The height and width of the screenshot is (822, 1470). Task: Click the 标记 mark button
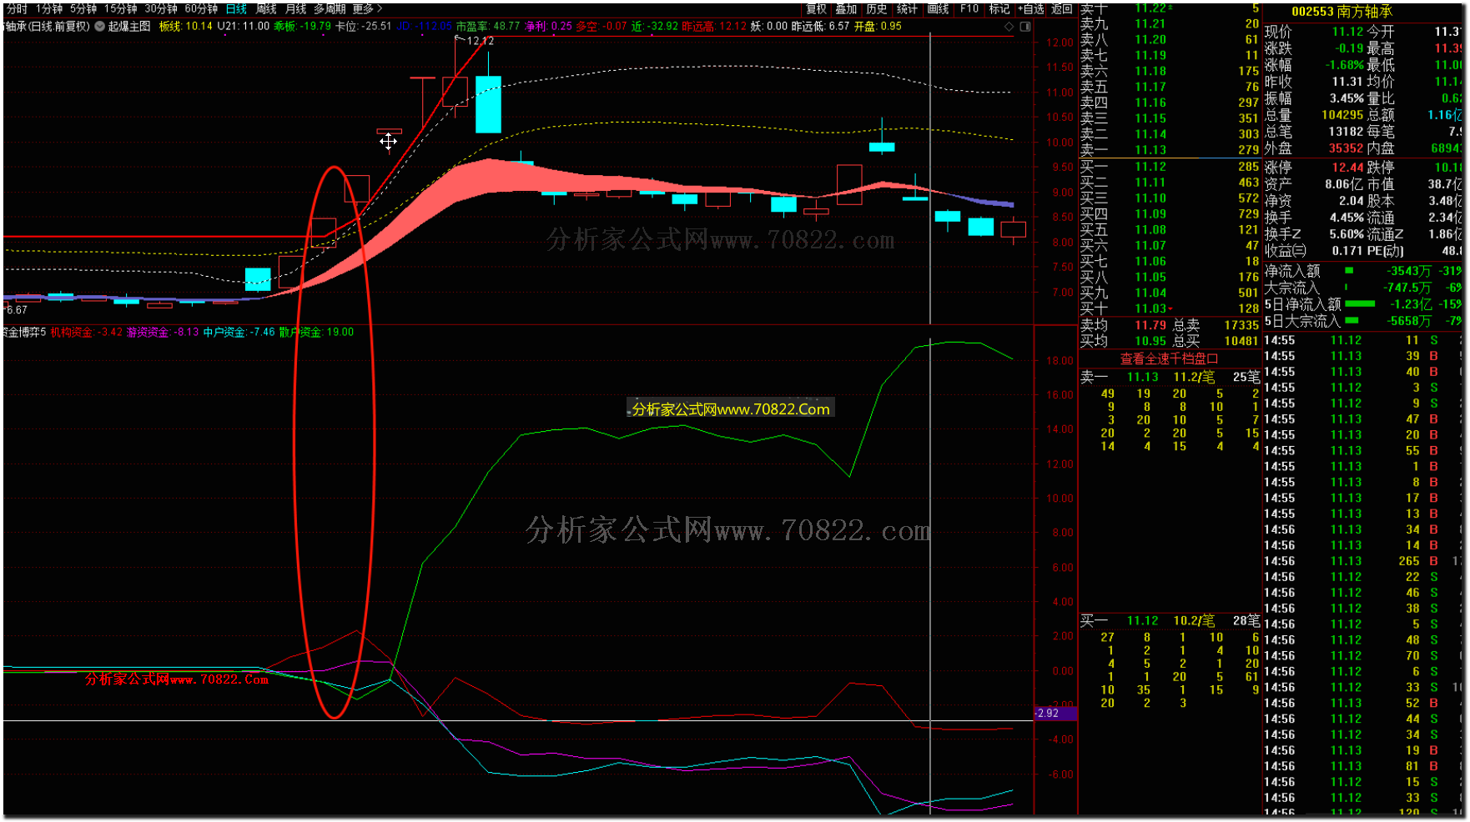999,9
